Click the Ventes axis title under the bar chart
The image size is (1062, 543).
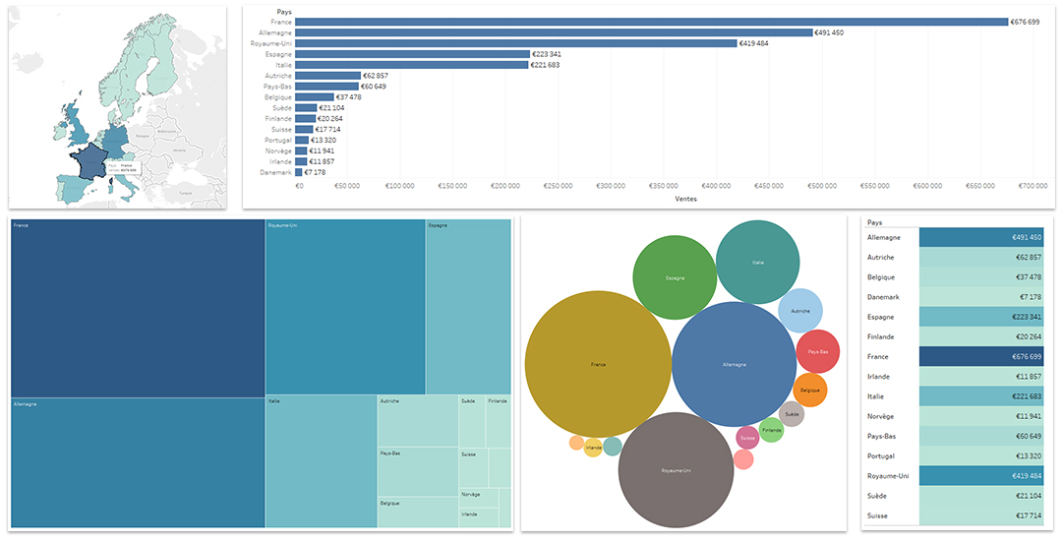[685, 200]
